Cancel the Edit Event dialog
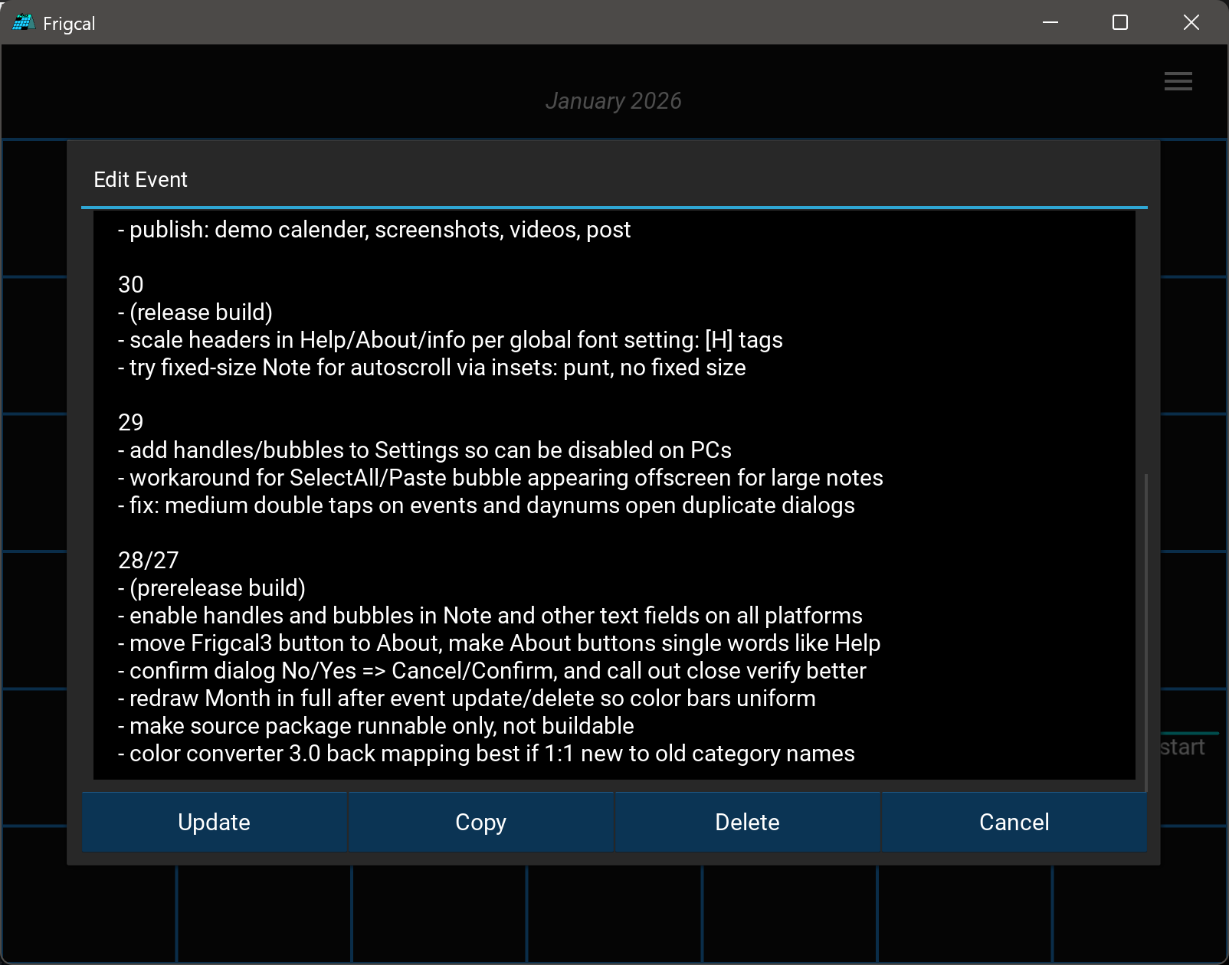This screenshot has width=1229, height=965. tap(1014, 822)
